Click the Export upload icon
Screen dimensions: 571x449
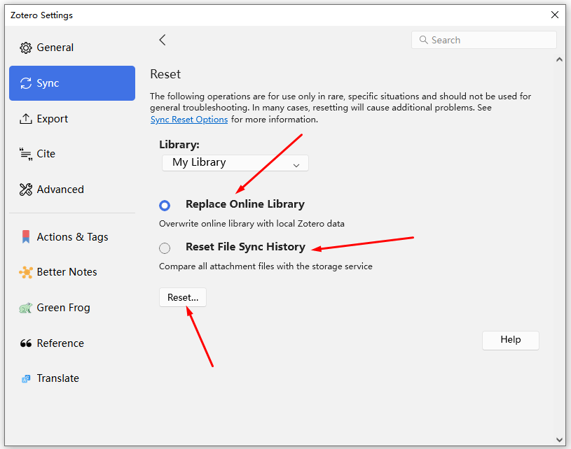26,119
